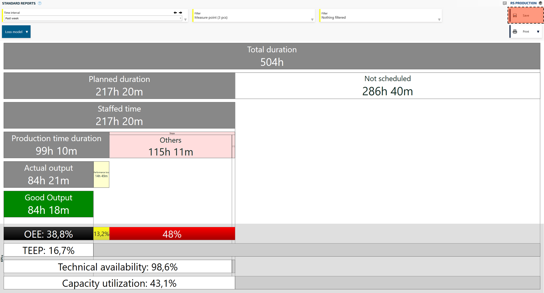Click the RS PRODUCTION link

(x=523, y=3)
